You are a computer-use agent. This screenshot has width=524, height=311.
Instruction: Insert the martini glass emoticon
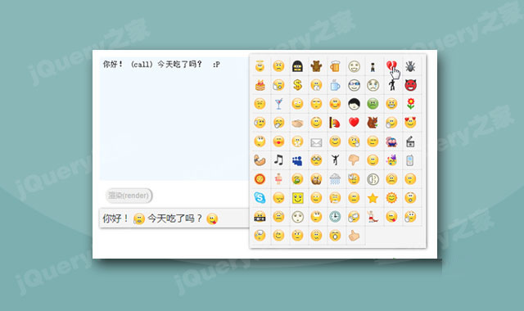tap(278, 104)
